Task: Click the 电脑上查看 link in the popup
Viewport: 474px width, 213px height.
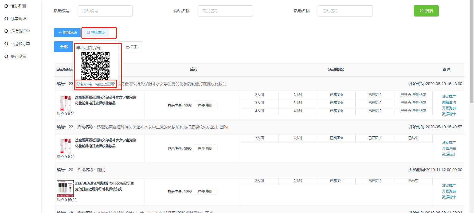Action: pos(105,84)
